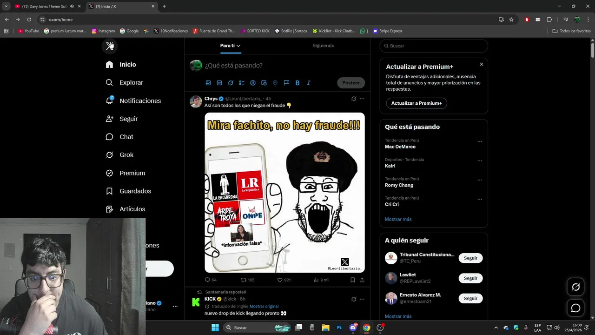
Task: Open account menu three dots in sidebar
Action: point(175,306)
